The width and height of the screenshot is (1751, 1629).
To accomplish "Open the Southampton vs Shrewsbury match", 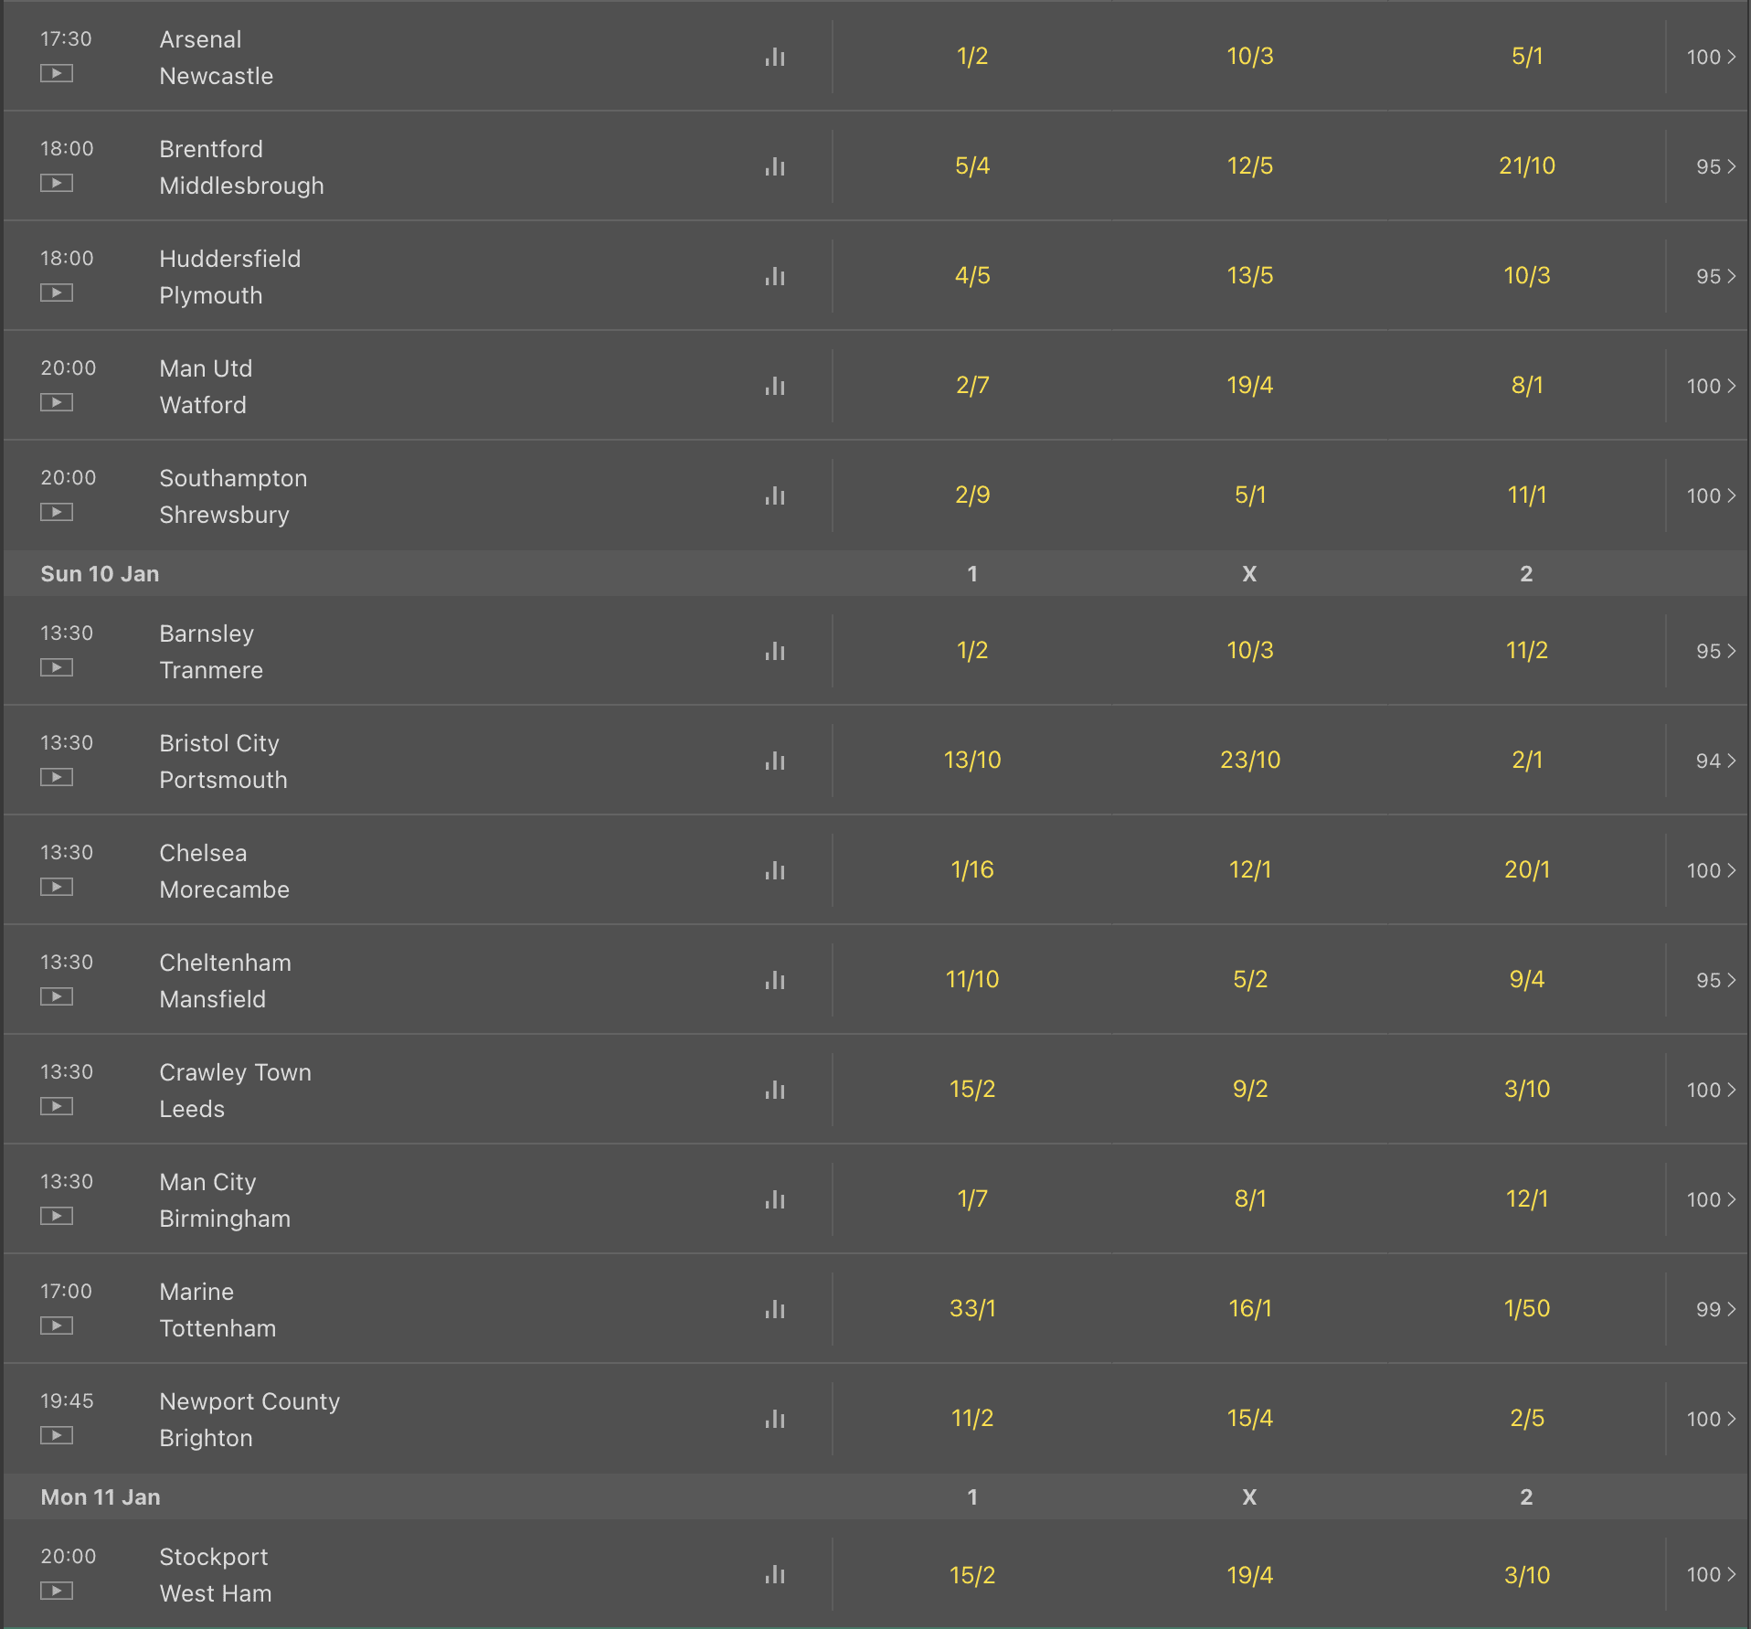I will pyautogui.click(x=233, y=496).
